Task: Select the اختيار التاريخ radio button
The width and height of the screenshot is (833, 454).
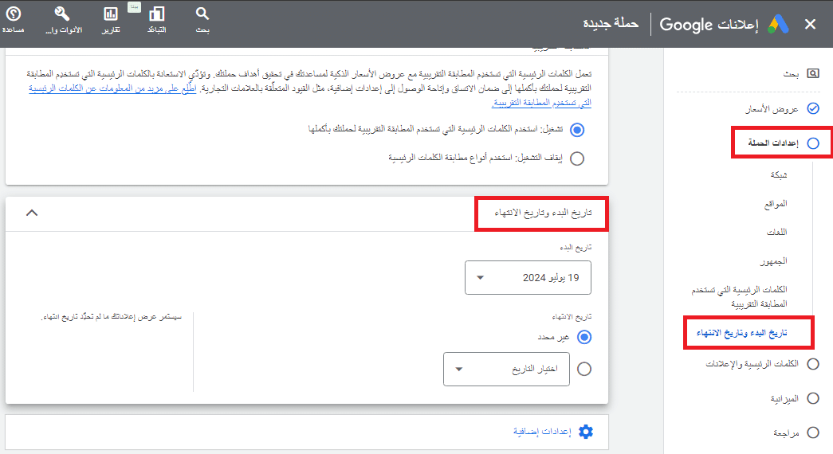Action: 584,369
